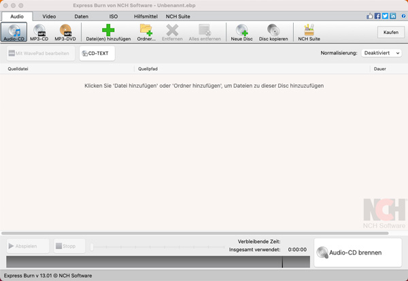
Task: Open the NCH Suite tab
Action: [178, 16]
